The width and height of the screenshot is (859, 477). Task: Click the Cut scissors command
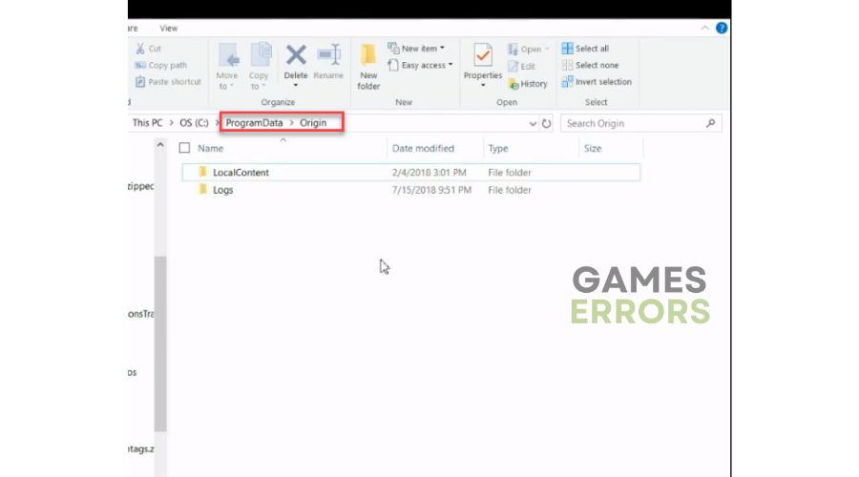[148, 49]
